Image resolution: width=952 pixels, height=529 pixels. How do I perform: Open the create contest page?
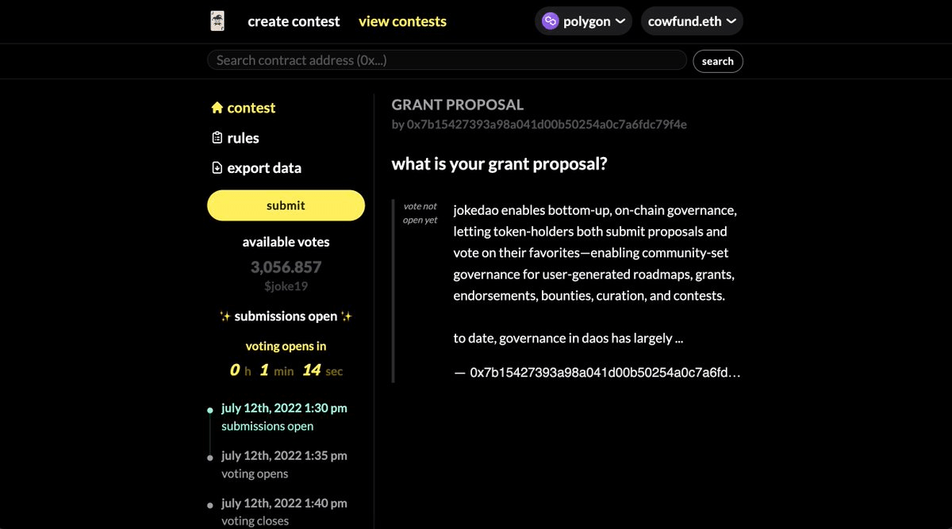pos(294,21)
